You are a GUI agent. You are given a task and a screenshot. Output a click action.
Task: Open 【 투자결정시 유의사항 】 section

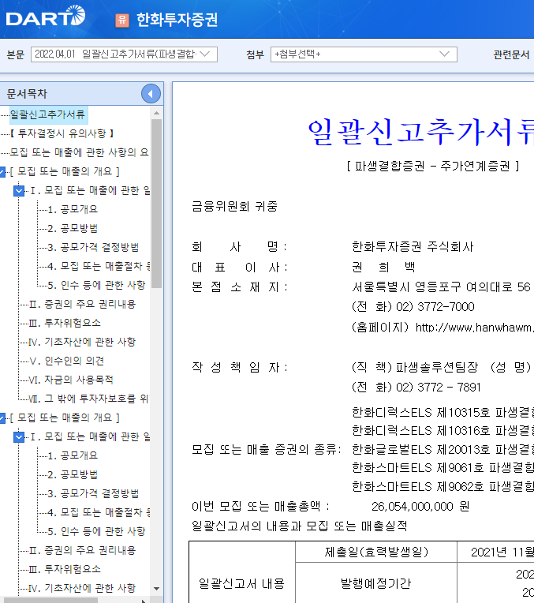[62, 133]
